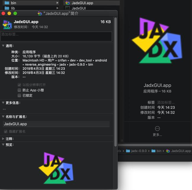Viewport: 192px width, 190px height.
Task: Click jadx-0.9.0 folder icon in Finder path bar
Action: (x=128, y=151)
